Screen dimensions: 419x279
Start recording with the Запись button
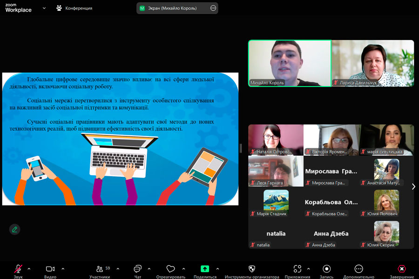[x=326, y=271]
